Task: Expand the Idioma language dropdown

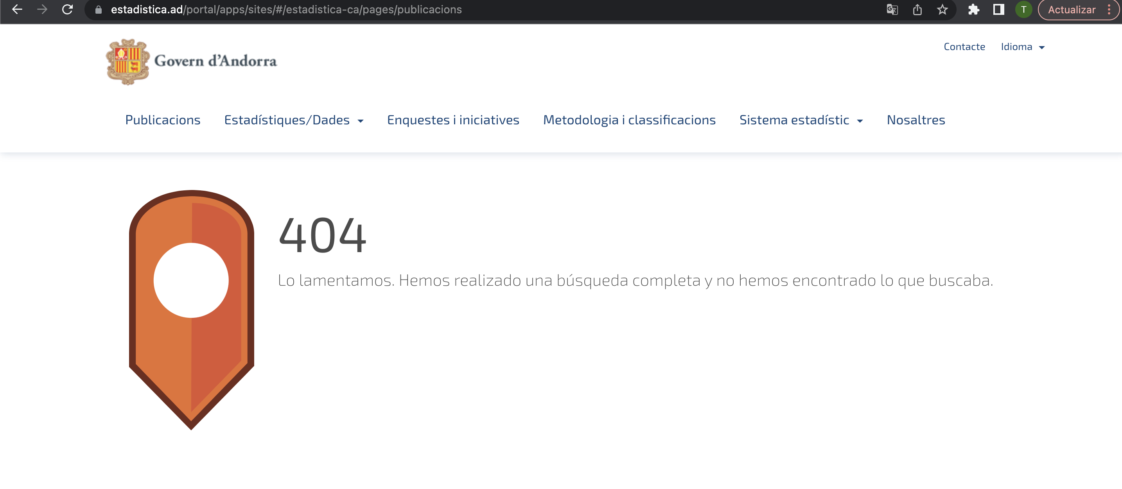Action: [1022, 47]
